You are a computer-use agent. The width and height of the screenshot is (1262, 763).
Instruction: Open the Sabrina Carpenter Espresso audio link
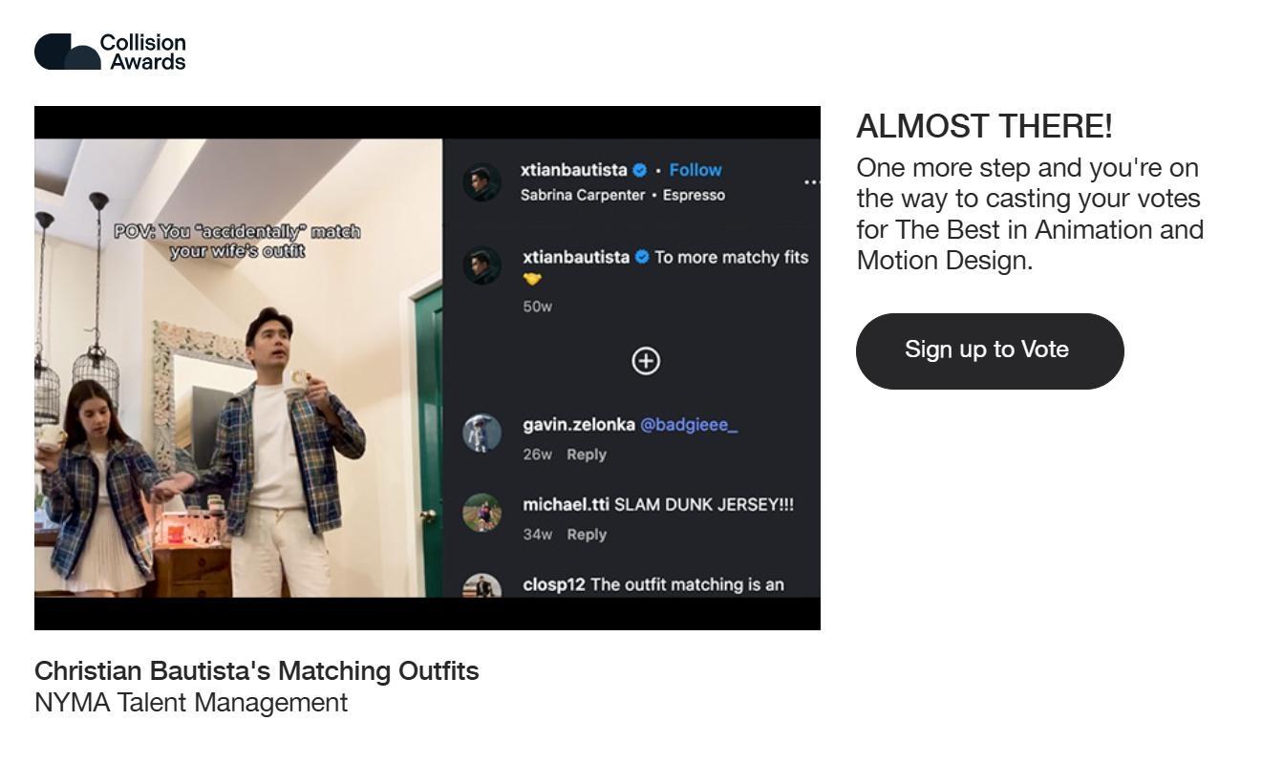622,195
